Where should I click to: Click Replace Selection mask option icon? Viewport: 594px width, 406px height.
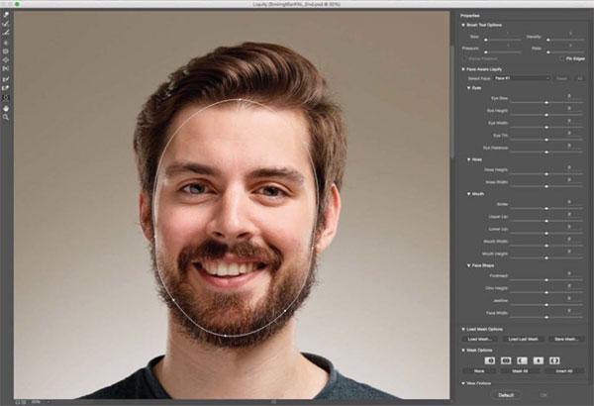490,360
